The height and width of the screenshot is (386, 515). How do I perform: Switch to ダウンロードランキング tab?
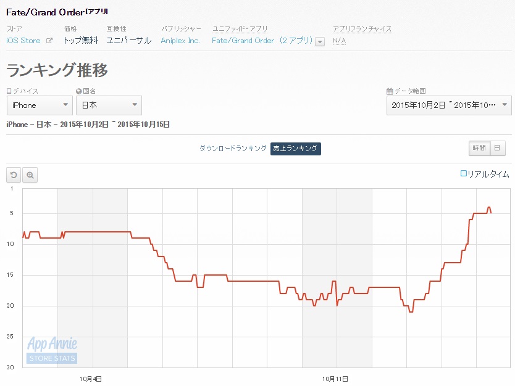pyautogui.click(x=233, y=148)
